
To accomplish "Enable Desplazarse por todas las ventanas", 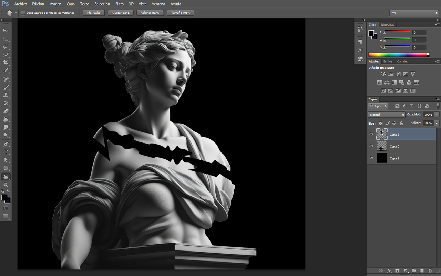I will tap(23, 13).
